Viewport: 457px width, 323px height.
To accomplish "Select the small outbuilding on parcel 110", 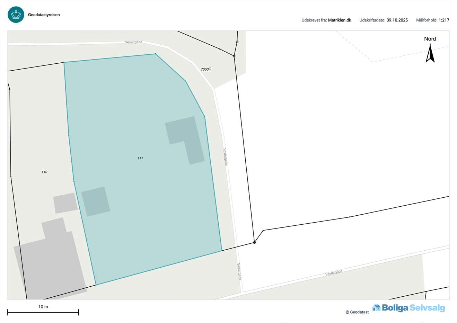I will tap(65, 203).
